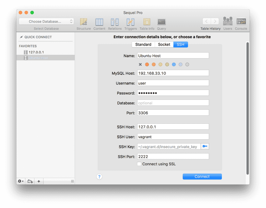Click the connection form vertical scrollbar
This screenshot has width=266, height=208.
point(248,109)
